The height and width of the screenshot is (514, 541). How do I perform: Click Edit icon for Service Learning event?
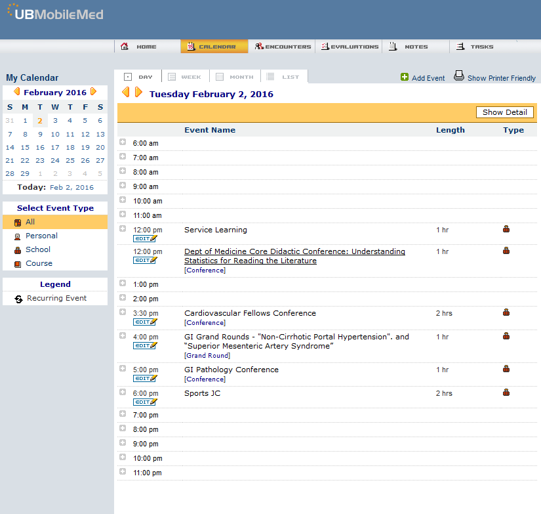(145, 239)
